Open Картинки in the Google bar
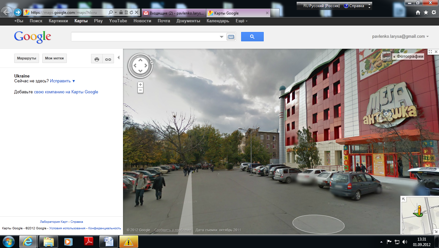439x248 pixels. point(58,21)
